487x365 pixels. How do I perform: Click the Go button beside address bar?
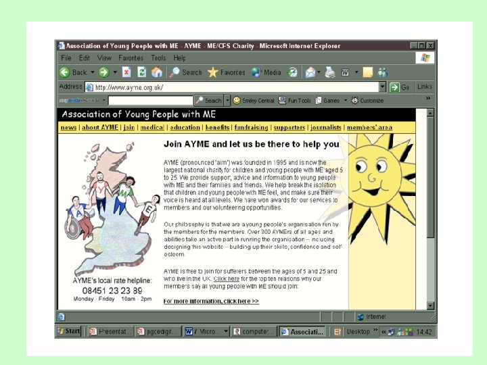tap(400, 87)
